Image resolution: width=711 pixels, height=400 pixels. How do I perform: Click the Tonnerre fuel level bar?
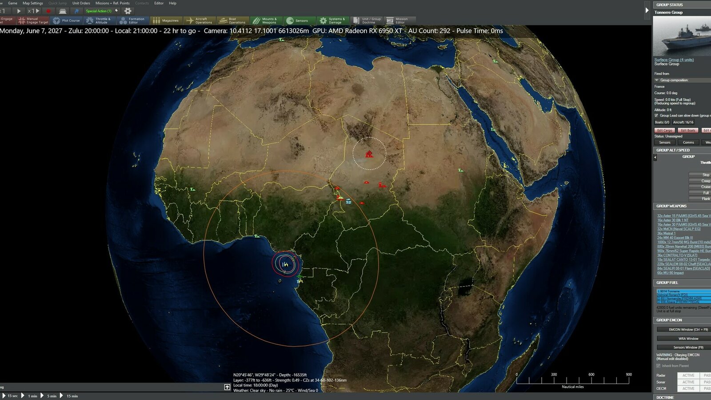(680, 291)
